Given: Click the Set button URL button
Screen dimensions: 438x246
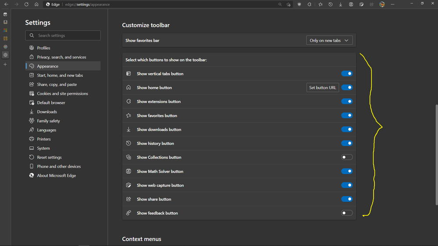Looking at the screenshot, I should [x=322, y=88].
